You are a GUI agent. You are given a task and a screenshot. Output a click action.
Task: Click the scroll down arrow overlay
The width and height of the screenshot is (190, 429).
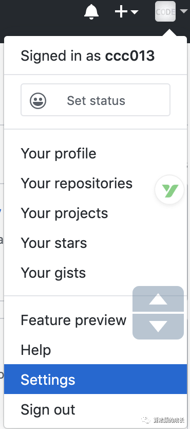[158, 327]
